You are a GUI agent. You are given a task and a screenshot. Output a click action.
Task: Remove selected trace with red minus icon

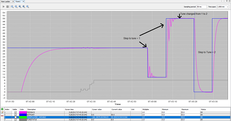pyautogui.click(x=2, y=116)
